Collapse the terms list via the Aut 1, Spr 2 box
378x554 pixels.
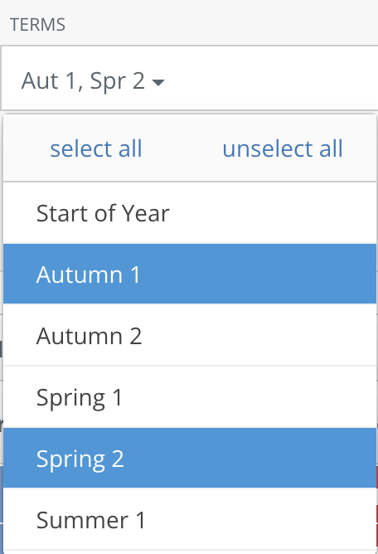point(190,78)
